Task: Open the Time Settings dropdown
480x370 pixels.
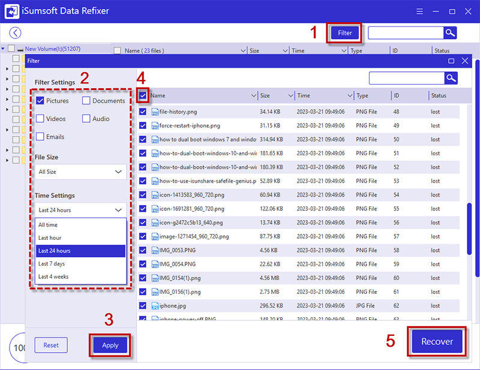Action: [80, 210]
